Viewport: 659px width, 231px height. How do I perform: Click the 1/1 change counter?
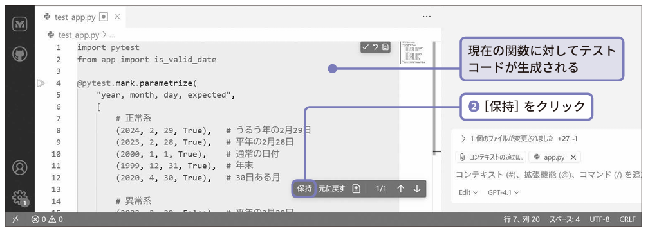381,189
